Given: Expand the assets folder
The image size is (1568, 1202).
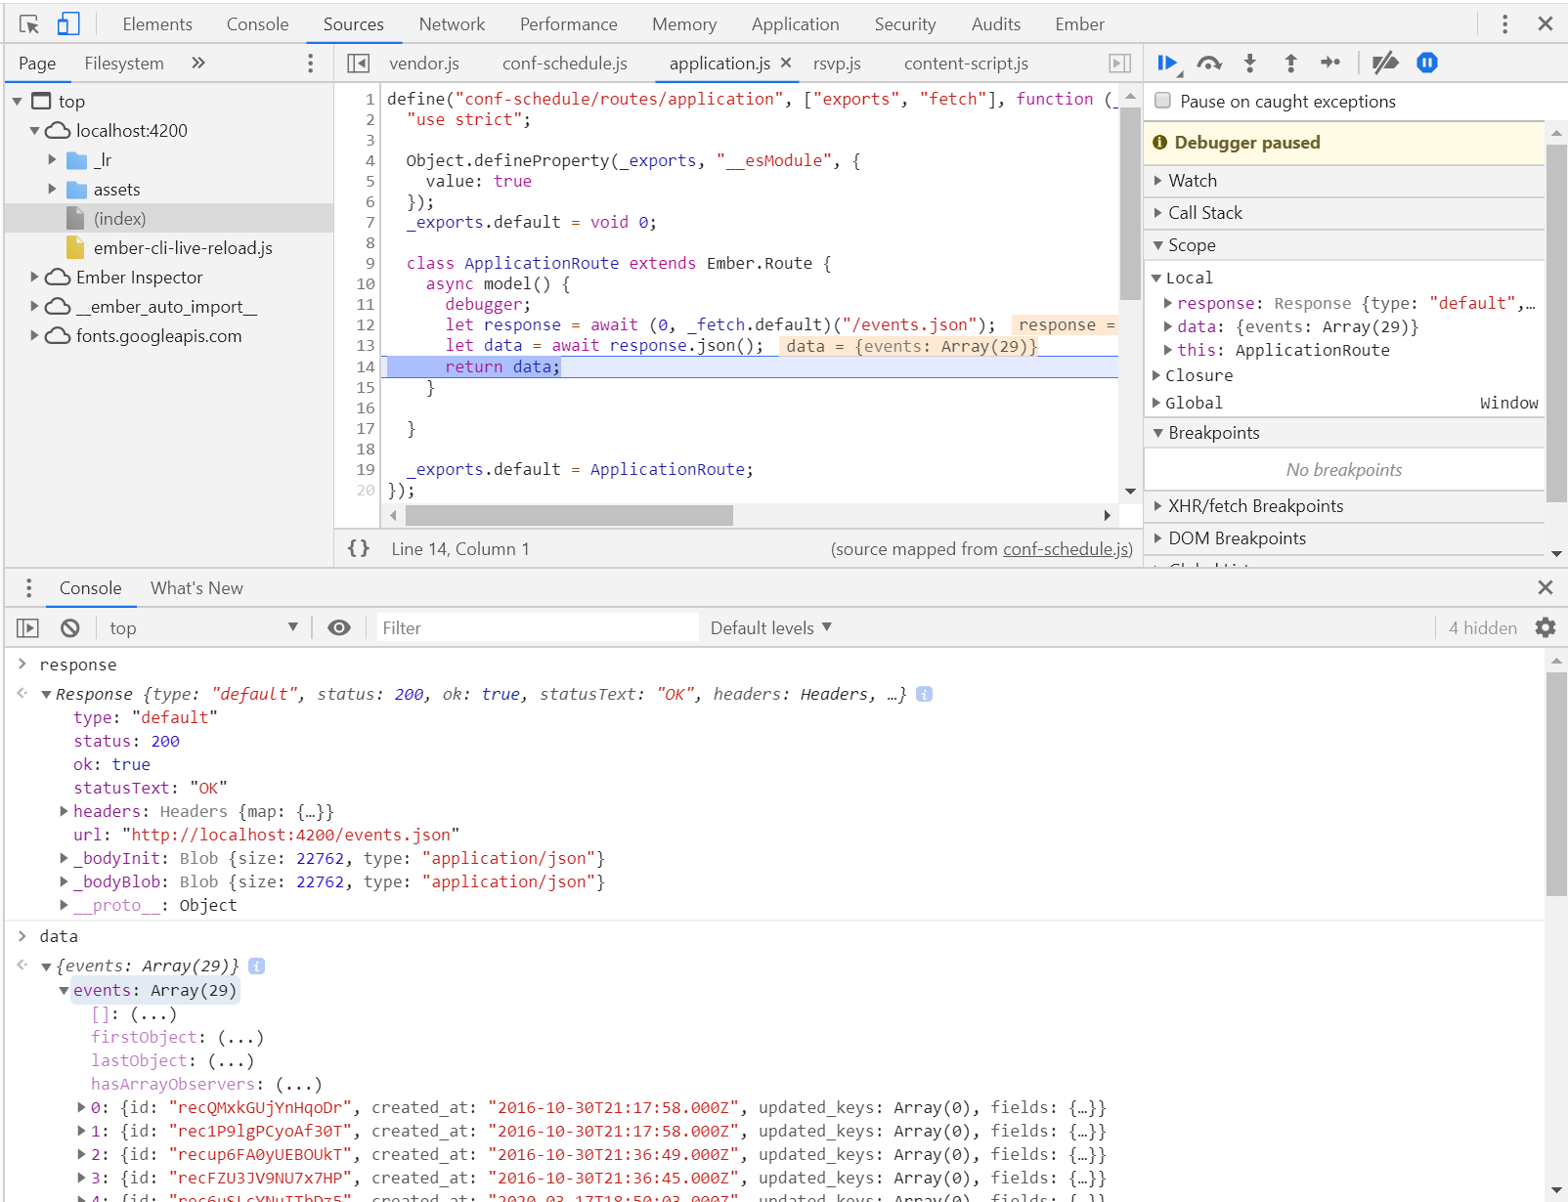Looking at the screenshot, I should [53, 190].
